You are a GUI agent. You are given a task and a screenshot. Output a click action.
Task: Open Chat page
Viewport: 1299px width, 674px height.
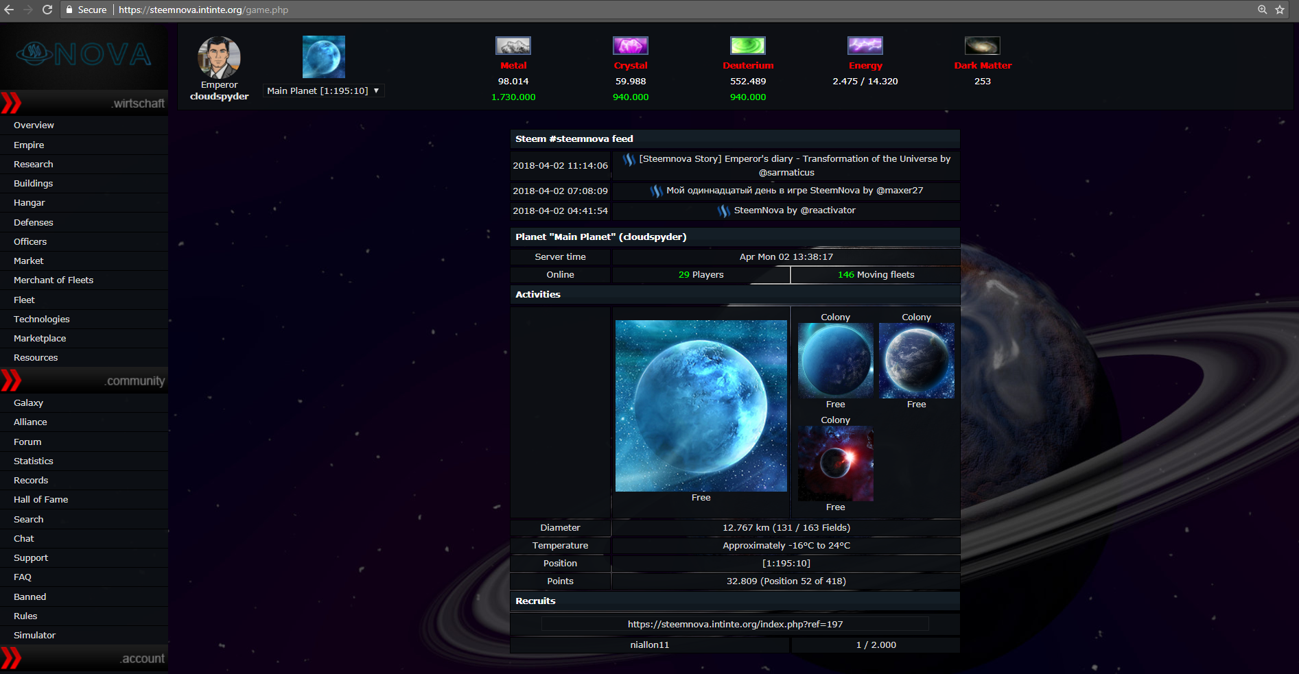pos(23,538)
